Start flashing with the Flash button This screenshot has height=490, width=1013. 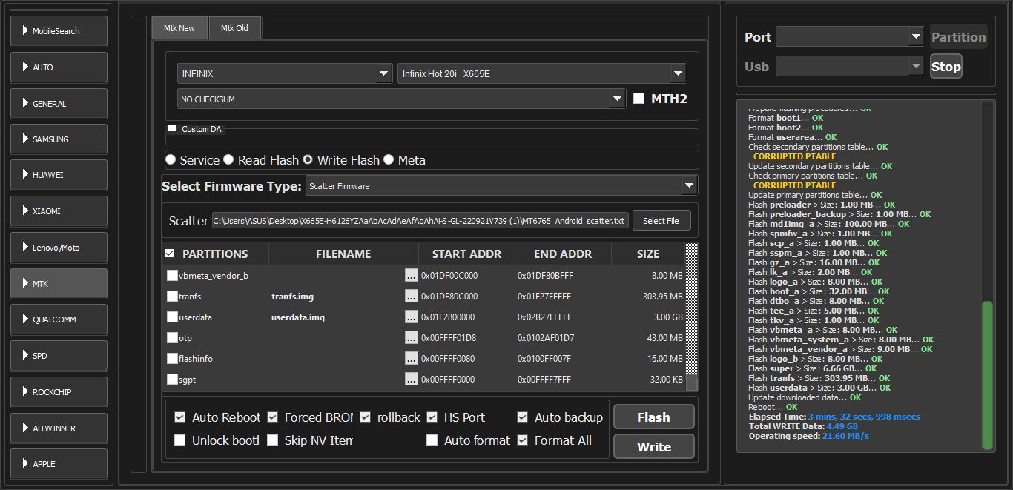pyautogui.click(x=654, y=417)
